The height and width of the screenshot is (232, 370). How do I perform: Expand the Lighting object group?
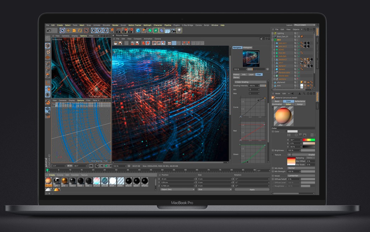(272, 33)
